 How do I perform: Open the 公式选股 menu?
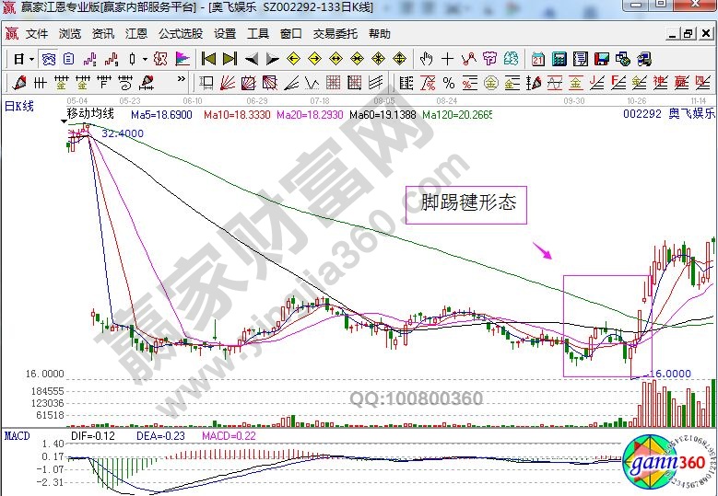pos(181,34)
